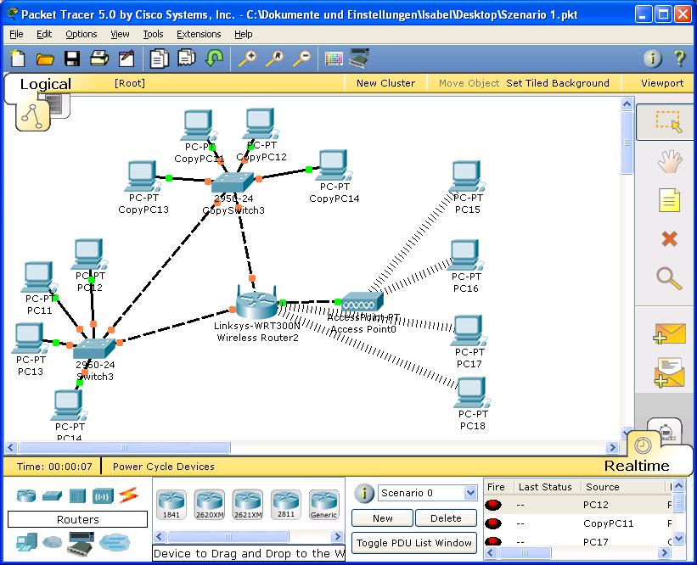Image resolution: width=697 pixels, height=565 pixels.
Task: Click the Delete scenario button
Action: pos(446,518)
